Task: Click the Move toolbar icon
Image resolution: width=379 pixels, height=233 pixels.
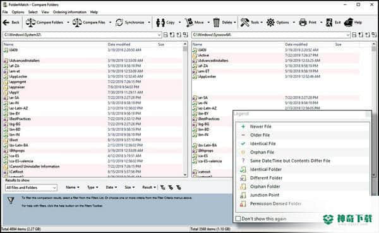Action: point(189,23)
